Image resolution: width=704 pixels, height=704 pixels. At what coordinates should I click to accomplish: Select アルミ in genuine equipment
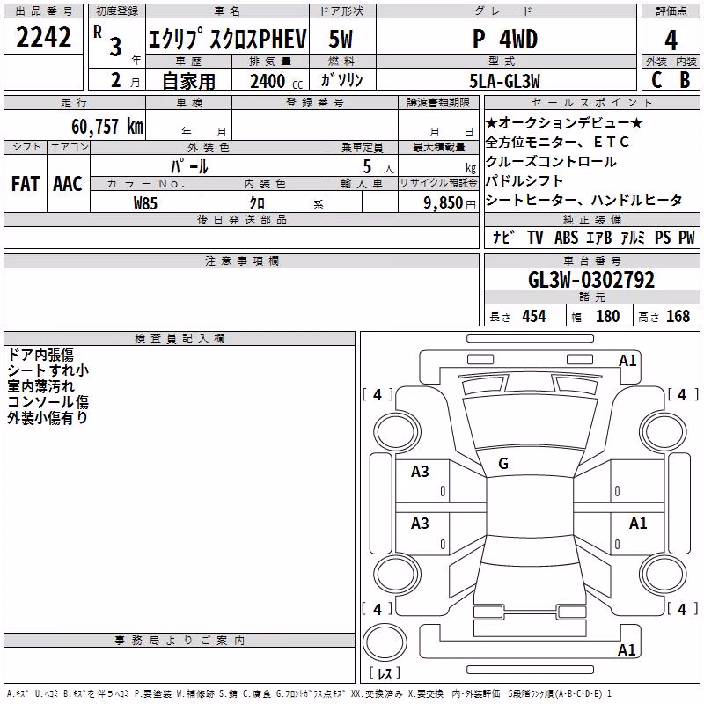[633, 238]
